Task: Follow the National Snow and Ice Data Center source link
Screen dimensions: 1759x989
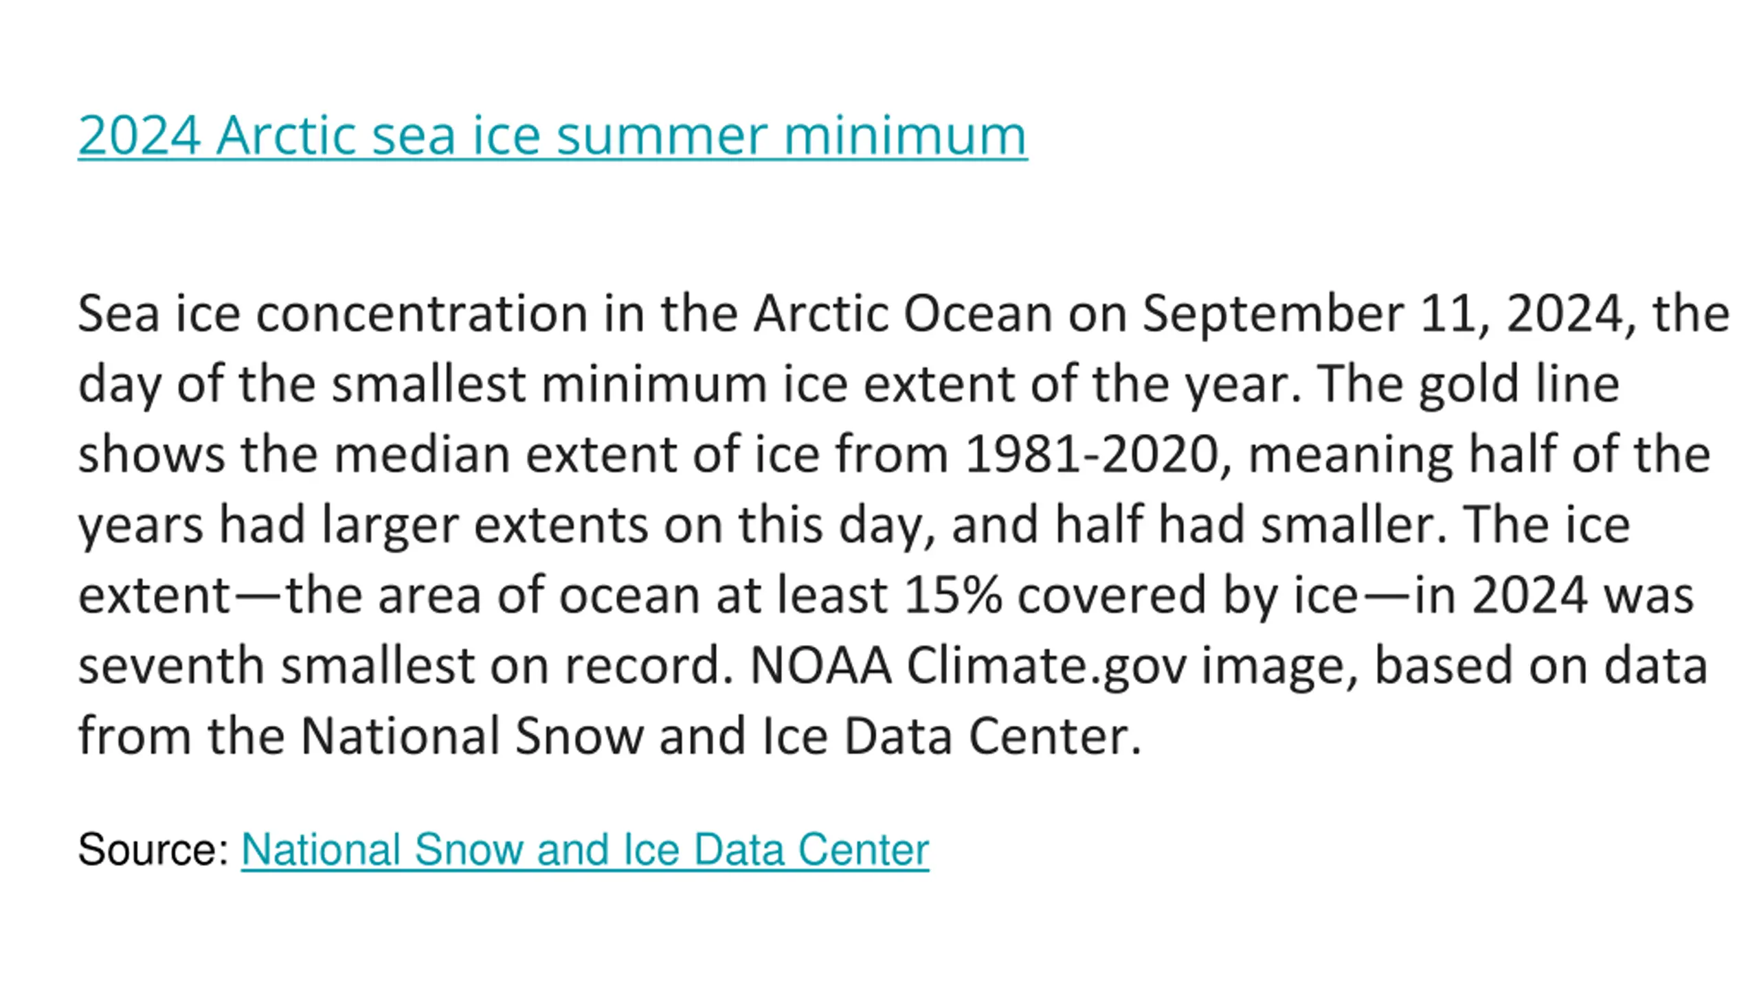Action: 585,850
